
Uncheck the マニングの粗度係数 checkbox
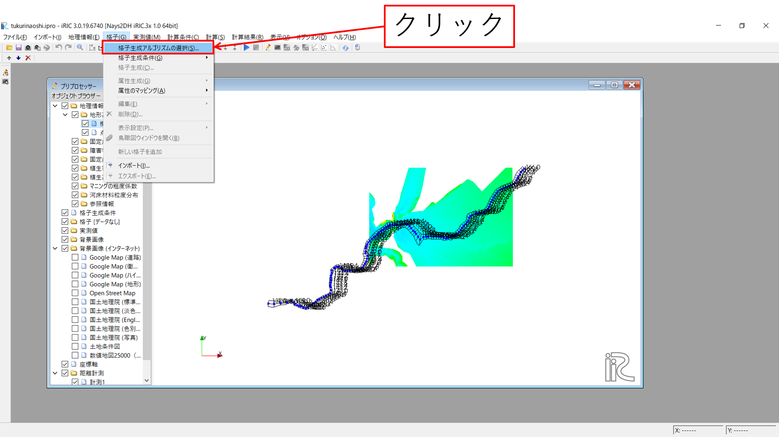pos(74,186)
